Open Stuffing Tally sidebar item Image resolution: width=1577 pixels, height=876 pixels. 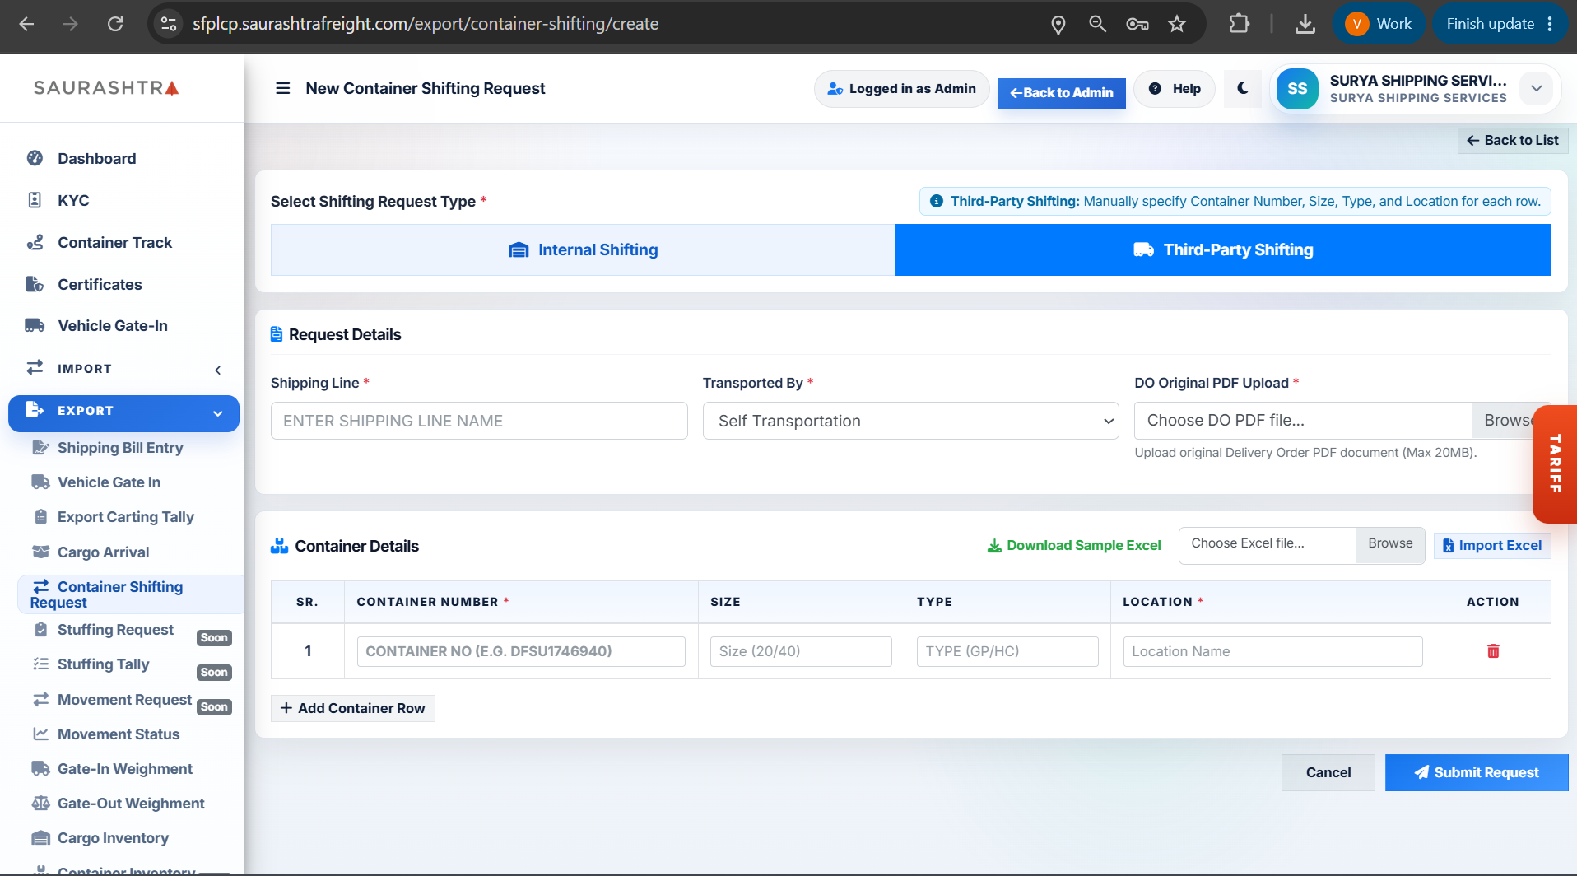103,664
